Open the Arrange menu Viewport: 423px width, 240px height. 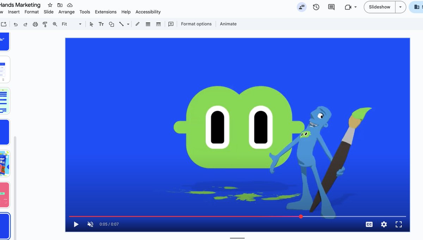[x=67, y=12]
